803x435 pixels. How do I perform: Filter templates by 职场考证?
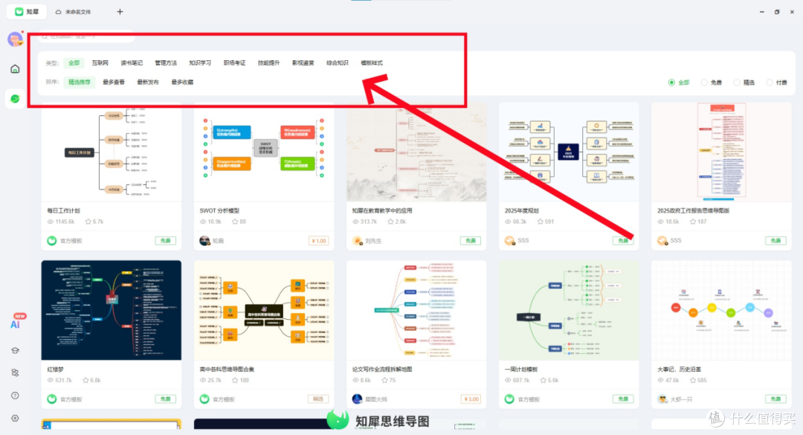tap(234, 63)
